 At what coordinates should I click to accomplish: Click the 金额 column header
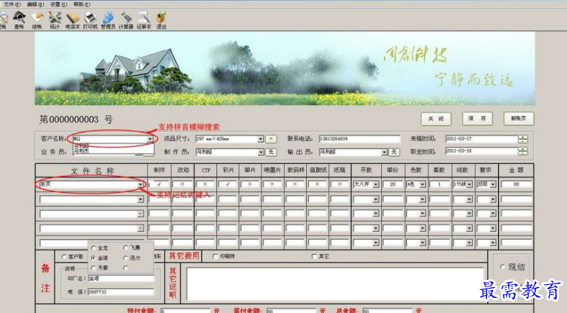click(516, 170)
